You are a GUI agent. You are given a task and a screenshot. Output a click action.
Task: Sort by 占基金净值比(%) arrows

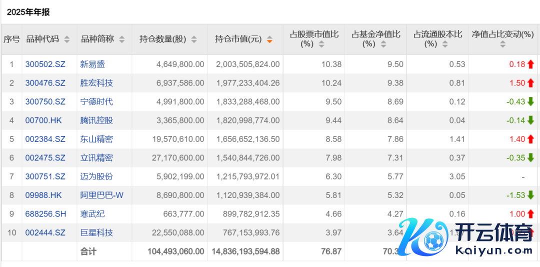pyautogui.click(x=383, y=44)
